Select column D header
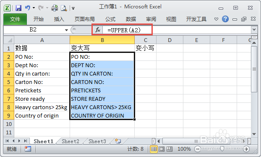Screen dimensions: 261x157 pyautogui.click(x=170, y=40)
